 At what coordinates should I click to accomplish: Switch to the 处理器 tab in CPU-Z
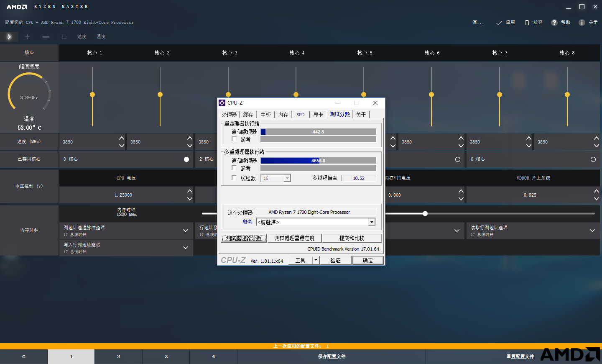229,115
